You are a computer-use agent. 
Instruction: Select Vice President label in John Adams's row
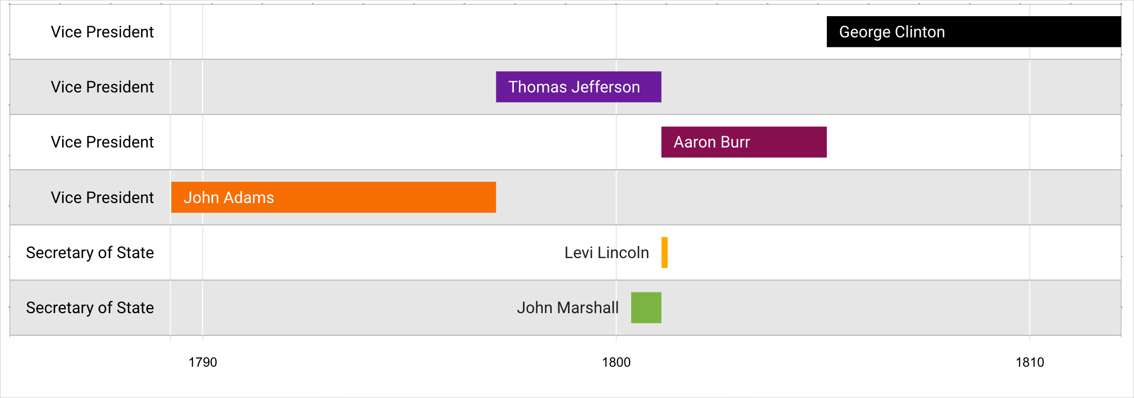pyautogui.click(x=102, y=197)
